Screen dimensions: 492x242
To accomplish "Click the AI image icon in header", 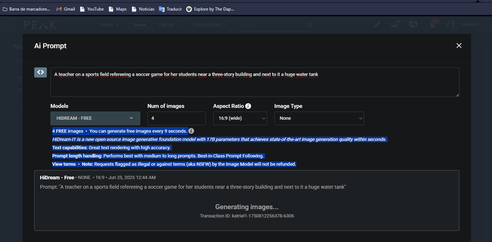I will pyautogui.click(x=395, y=25).
